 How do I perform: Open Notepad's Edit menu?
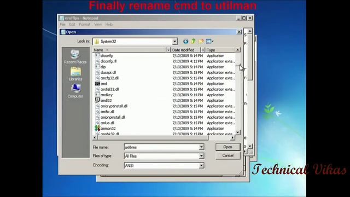pos(72,24)
